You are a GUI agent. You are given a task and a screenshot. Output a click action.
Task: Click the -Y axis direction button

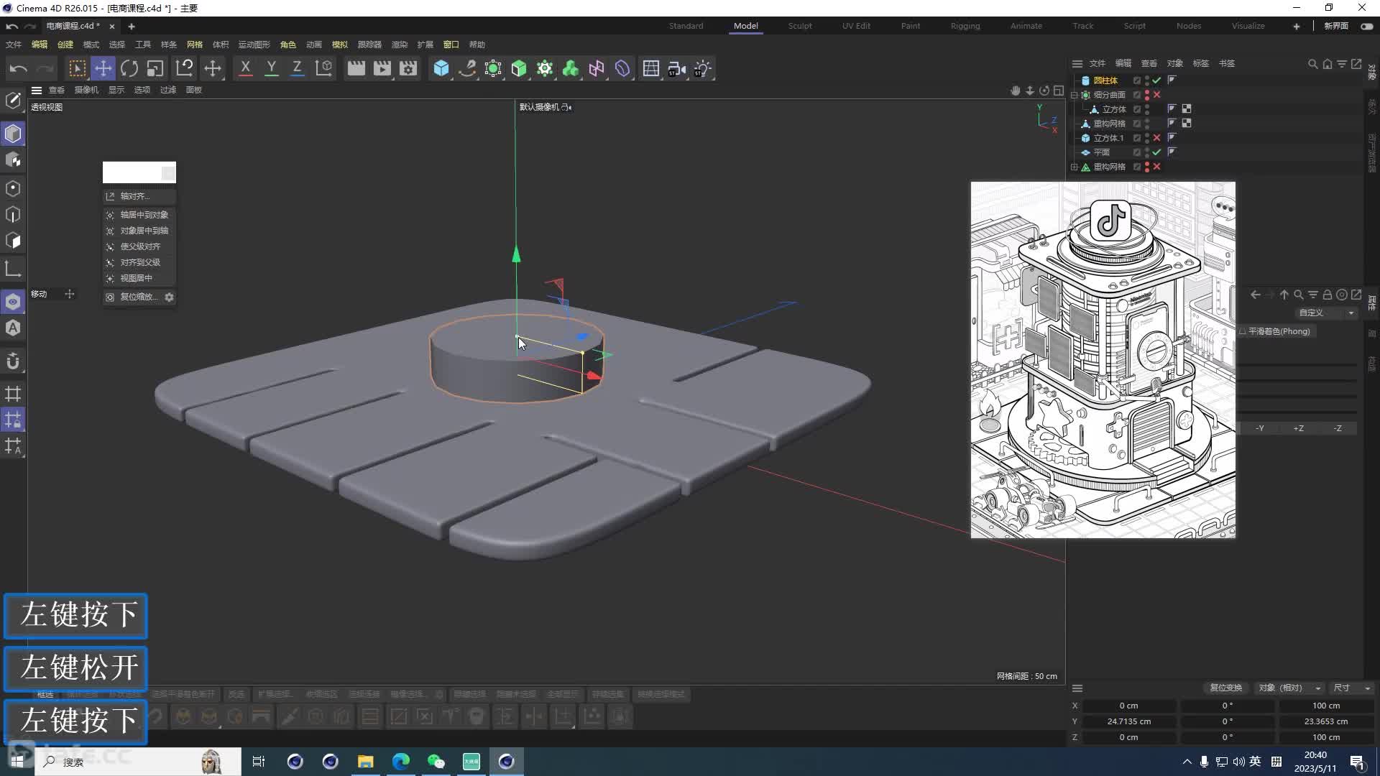pyautogui.click(x=1260, y=428)
